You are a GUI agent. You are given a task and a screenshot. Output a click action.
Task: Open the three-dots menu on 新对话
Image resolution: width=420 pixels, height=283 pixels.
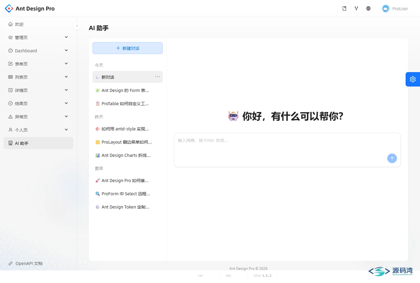[x=157, y=77]
